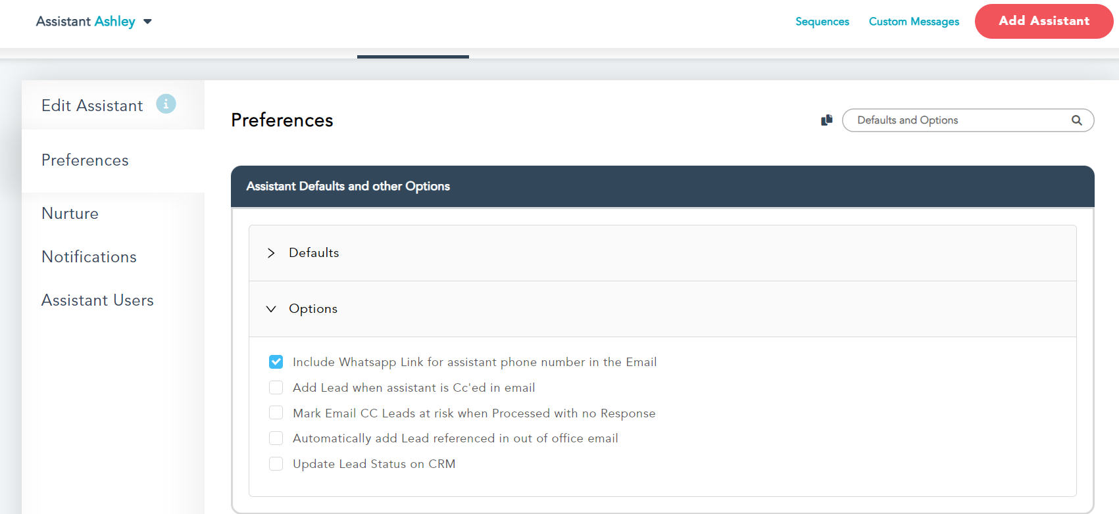1119x514 pixels.
Task: Open the Custom Messages link
Action: click(913, 22)
